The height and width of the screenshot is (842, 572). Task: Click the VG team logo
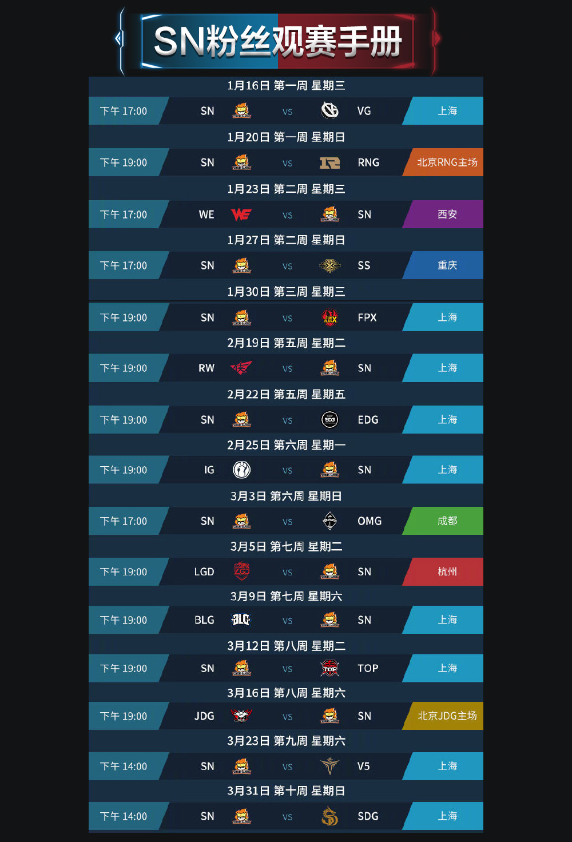pyautogui.click(x=329, y=110)
